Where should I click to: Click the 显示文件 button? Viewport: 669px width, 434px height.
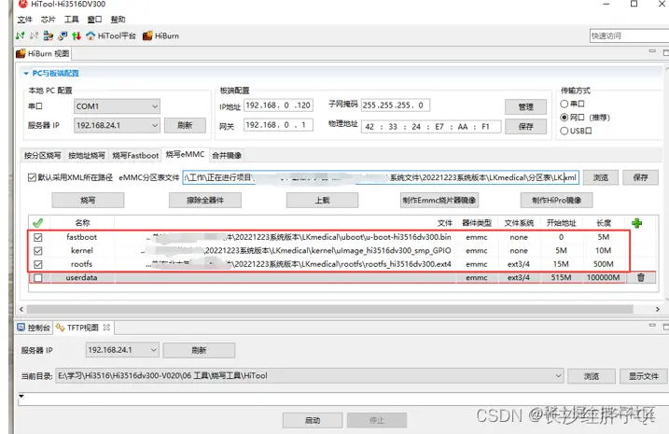pos(644,376)
